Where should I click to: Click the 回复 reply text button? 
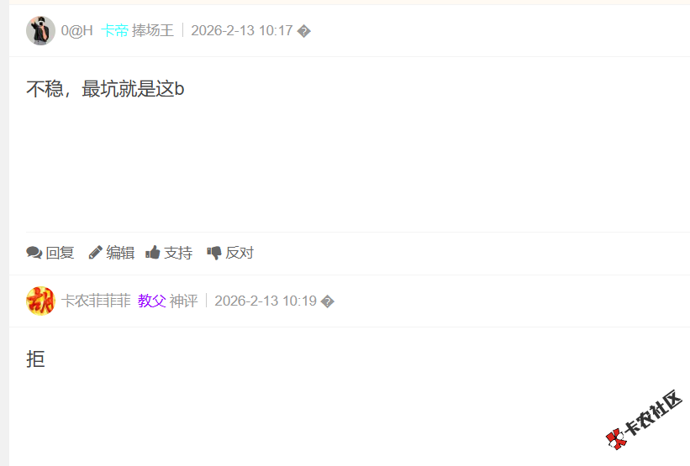60,253
